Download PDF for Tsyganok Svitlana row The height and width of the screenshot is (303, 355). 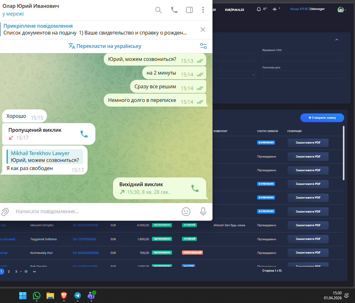(x=308, y=239)
